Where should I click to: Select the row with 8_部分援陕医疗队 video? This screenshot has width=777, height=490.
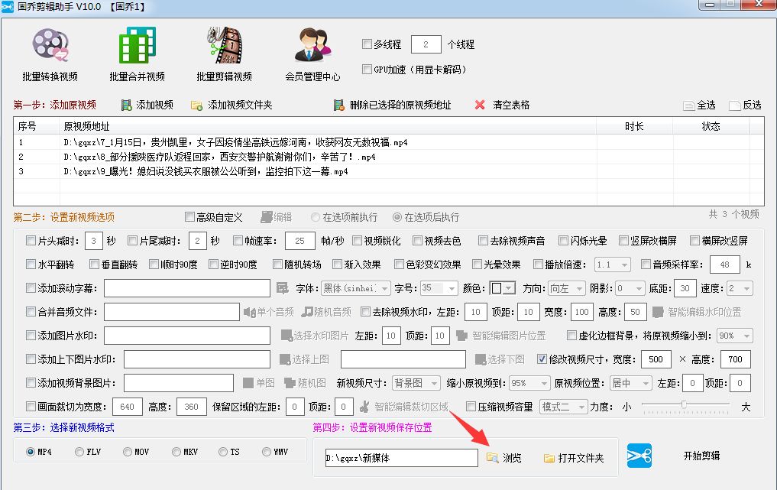[x=388, y=157]
